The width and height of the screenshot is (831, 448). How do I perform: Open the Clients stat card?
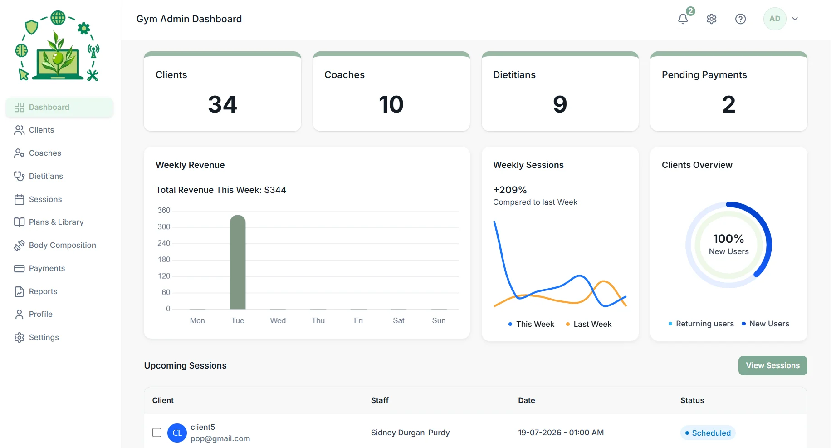point(222,91)
